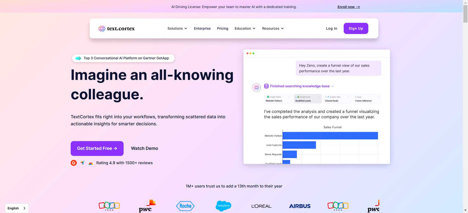Collapse the Finished searching knowledge base chevron
This screenshot has width=468, height=213.
tap(333, 86)
